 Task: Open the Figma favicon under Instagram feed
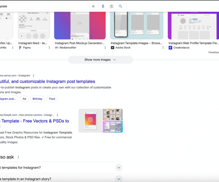tap(20, 48)
